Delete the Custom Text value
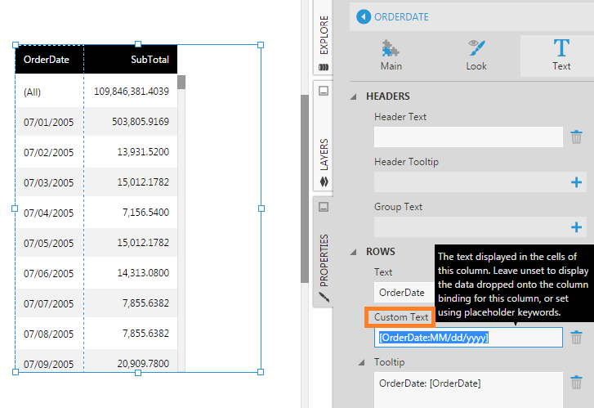This screenshot has height=408, width=594. (576, 337)
